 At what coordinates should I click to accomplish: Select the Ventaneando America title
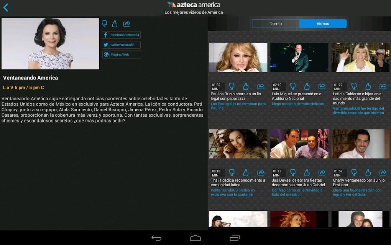click(x=30, y=78)
